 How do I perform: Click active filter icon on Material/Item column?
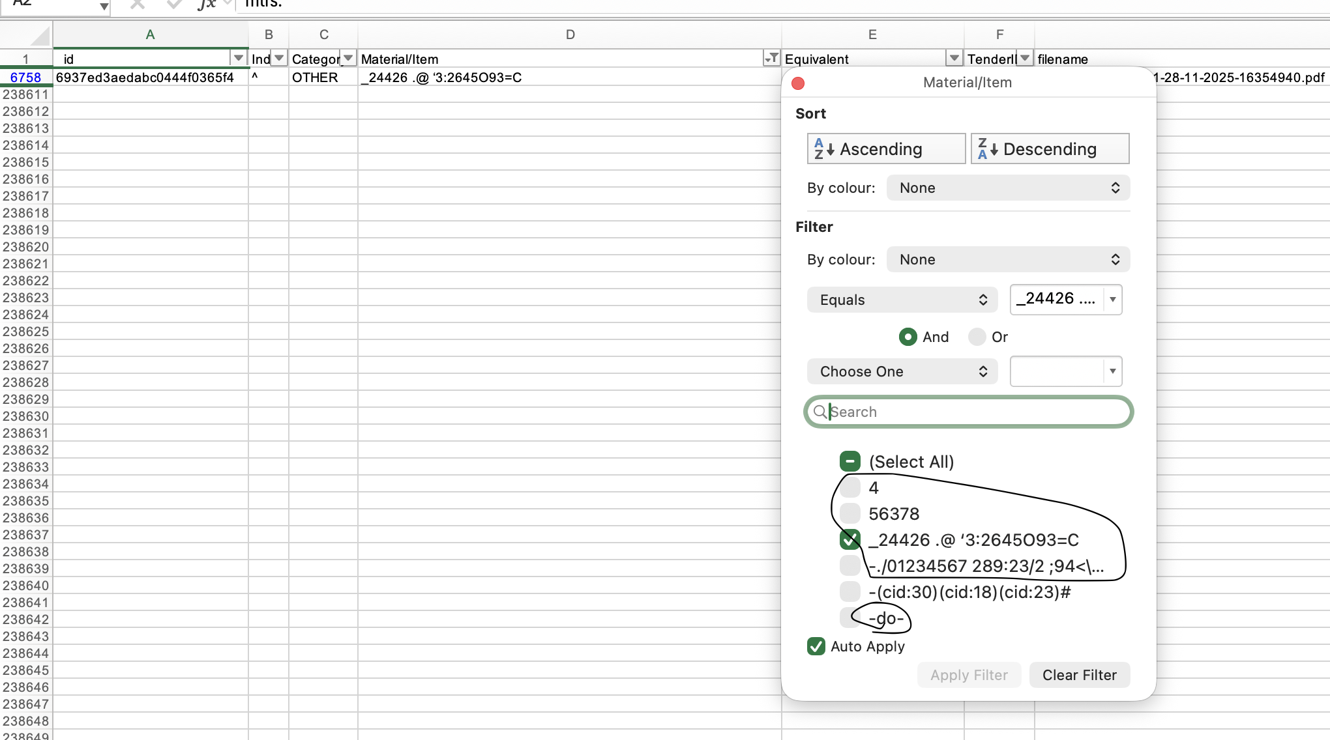[x=771, y=59]
